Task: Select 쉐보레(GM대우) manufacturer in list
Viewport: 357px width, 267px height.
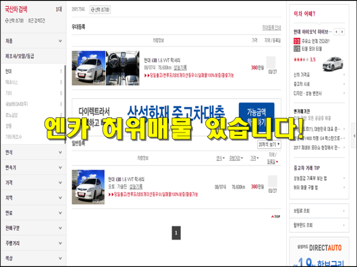Action: (16, 104)
